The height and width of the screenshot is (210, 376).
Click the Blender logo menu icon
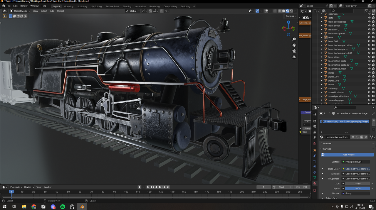pos(4,6)
